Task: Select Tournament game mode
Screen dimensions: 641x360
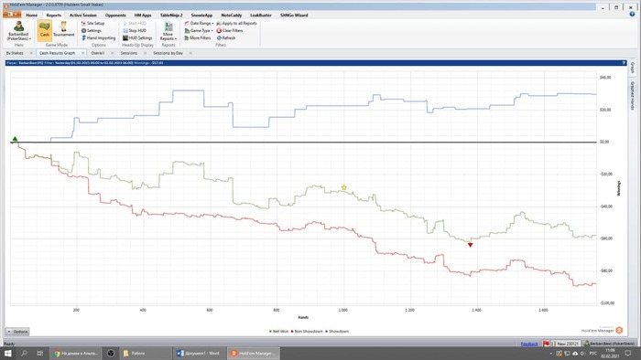Action: point(64,29)
